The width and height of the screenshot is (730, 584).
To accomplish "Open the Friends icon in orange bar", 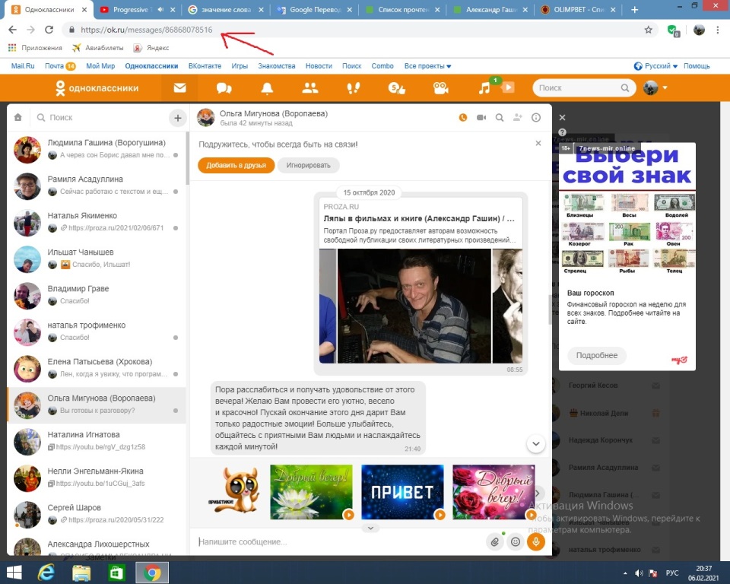I will 310,87.
